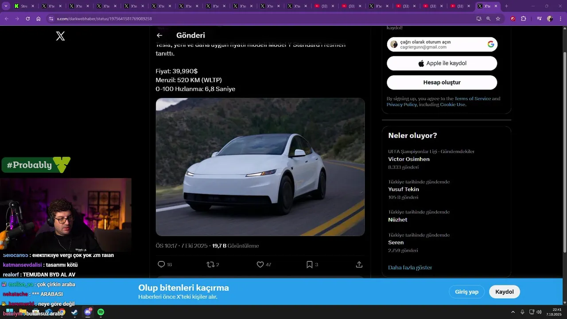
Task: Open Extensions puzzle icon
Action: click(x=524, y=19)
